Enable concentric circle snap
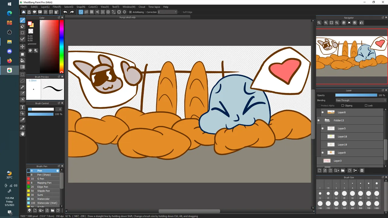 108,12
